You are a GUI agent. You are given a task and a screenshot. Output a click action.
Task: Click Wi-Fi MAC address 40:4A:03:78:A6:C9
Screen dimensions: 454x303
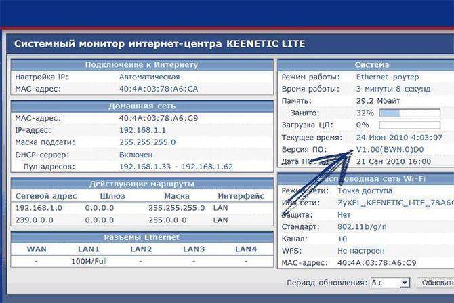point(377,263)
